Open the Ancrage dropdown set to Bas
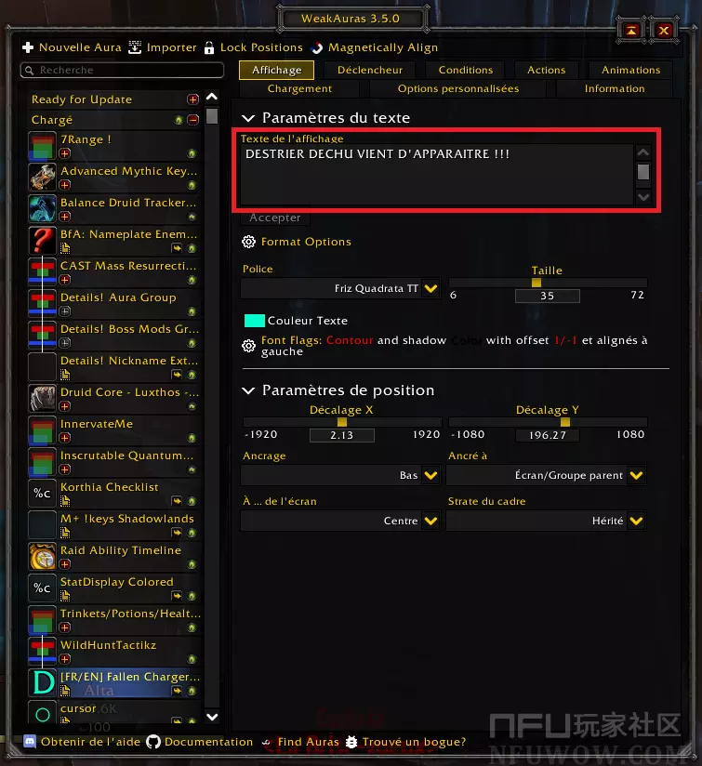Image resolution: width=702 pixels, height=766 pixels. tap(340, 475)
